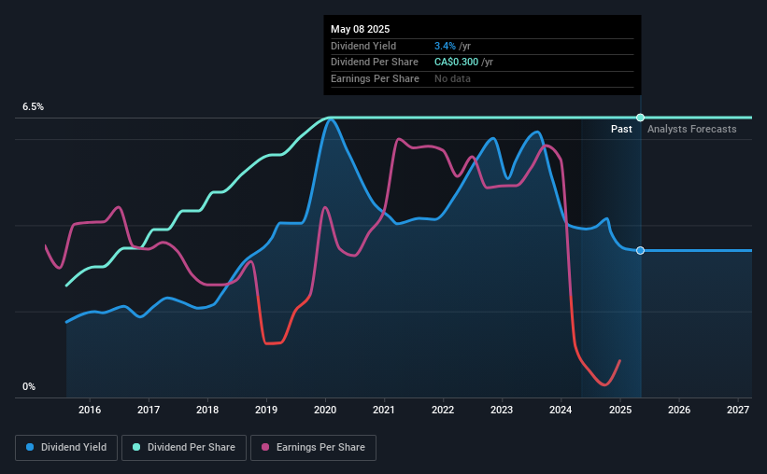This screenshot has height=474, width=767.
Task: Click the teal Dividend Per Share legend dot
Action: (136, 447)
